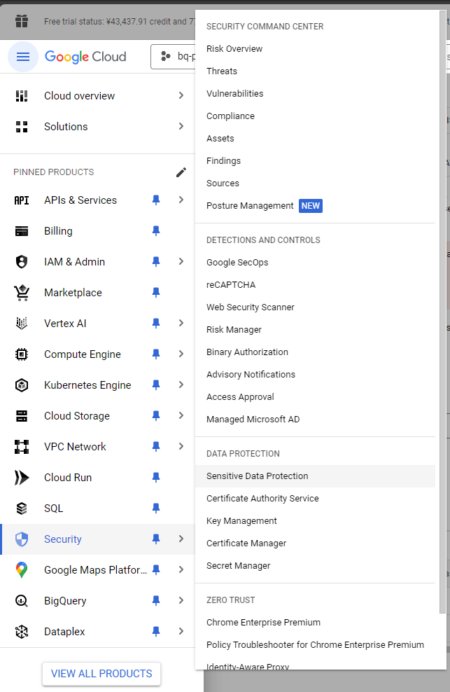Unpin Billing from pinned products

pos(156,231)
